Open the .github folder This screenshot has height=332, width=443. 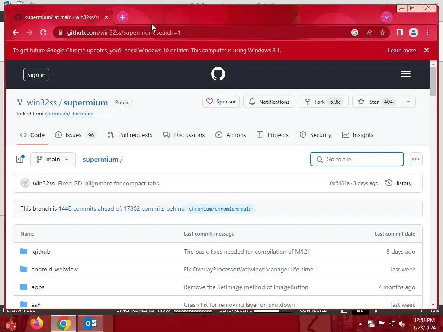[41, 252]
